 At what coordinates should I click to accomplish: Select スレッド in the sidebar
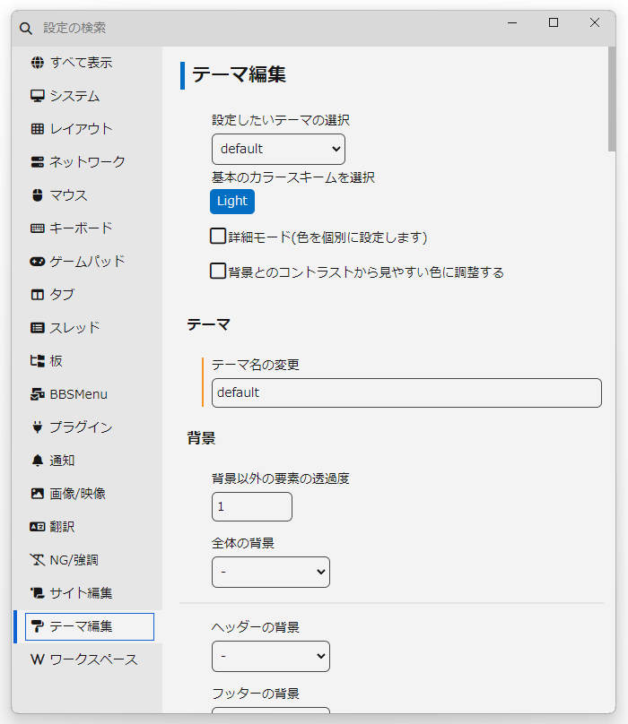tap(74, 328)
